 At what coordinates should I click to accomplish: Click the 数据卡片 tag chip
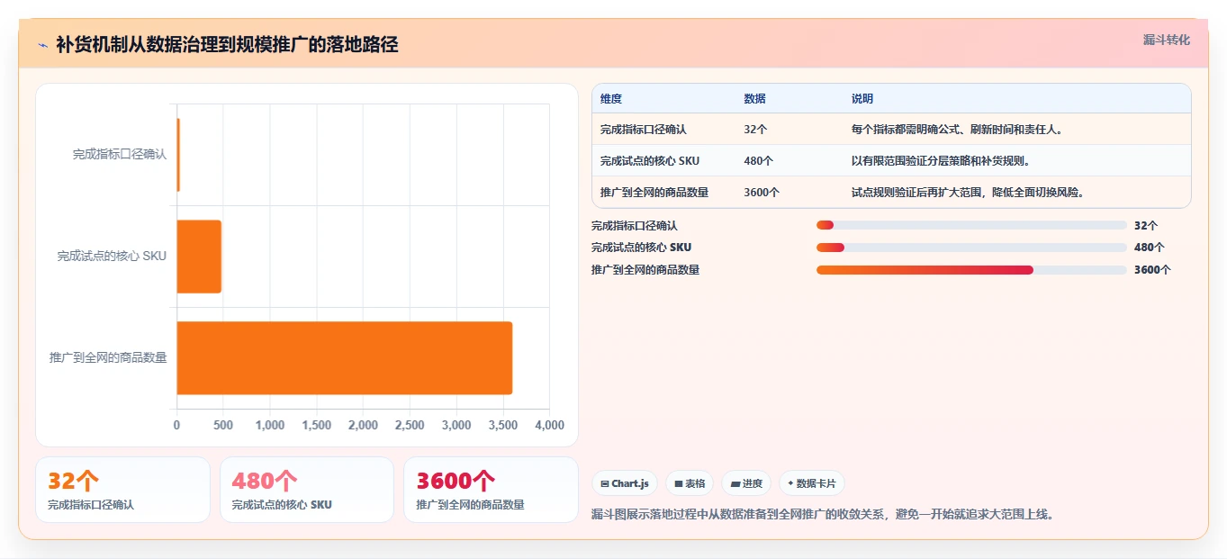tap(811, 483)
